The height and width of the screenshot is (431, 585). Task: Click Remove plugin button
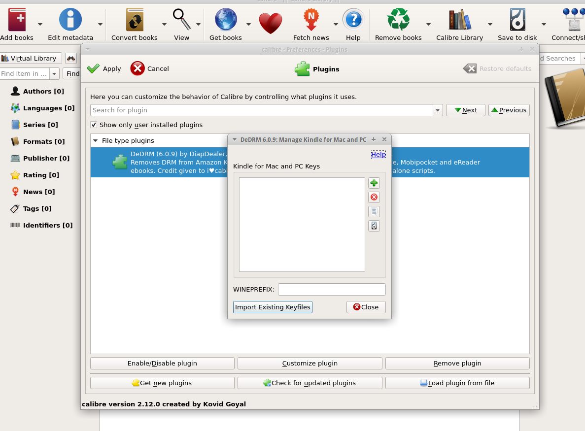(x=457, y=364)
